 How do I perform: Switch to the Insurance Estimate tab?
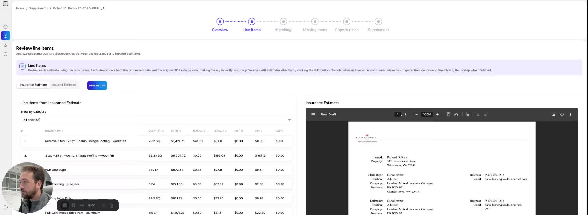pos(33,85)
